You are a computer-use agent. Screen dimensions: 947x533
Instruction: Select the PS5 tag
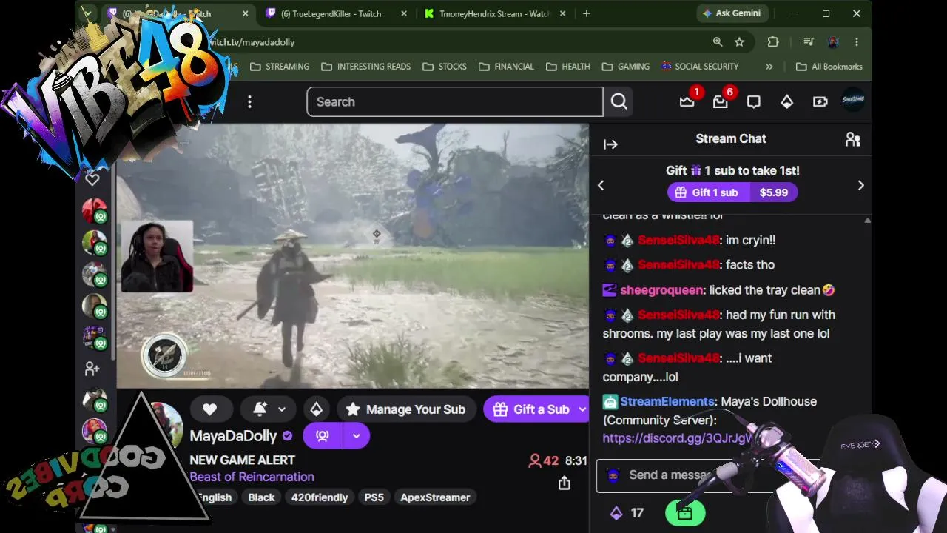click(374, 497)
